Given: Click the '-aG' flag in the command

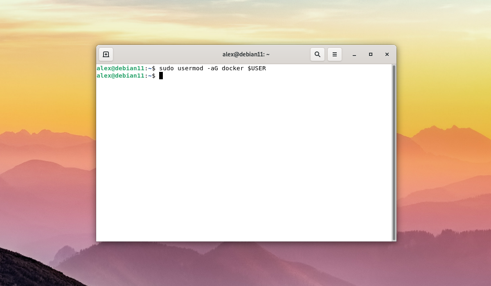Looking at the screenshot, I should pos(212,68).
